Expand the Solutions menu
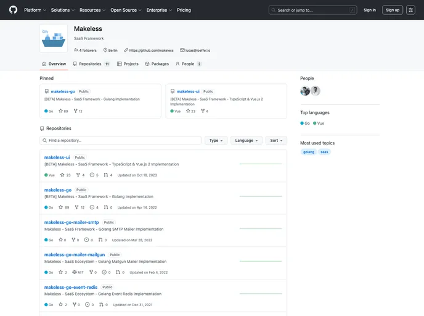The image size is (424, 316). (62, 10)
